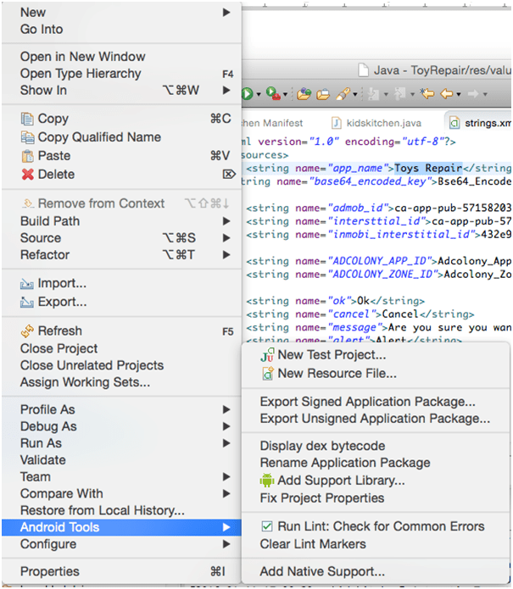This screenshot has height=589, width=513.
Task: Choose Properties from the context menu
Action: 50,572
